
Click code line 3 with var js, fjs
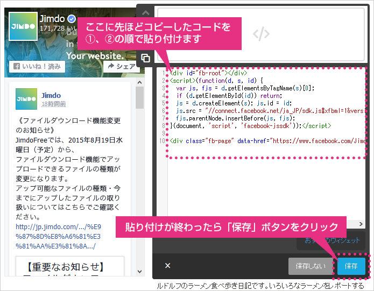[x=245, y=88]
